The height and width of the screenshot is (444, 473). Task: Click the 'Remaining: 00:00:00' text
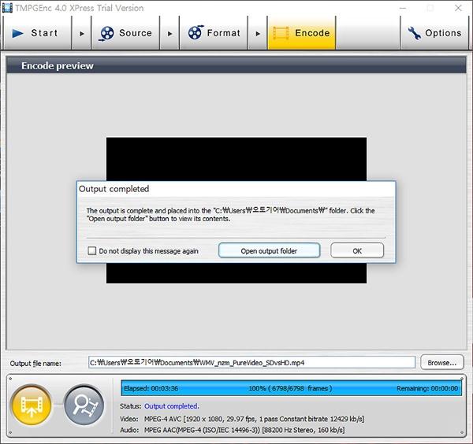click(x=427, y=388)
